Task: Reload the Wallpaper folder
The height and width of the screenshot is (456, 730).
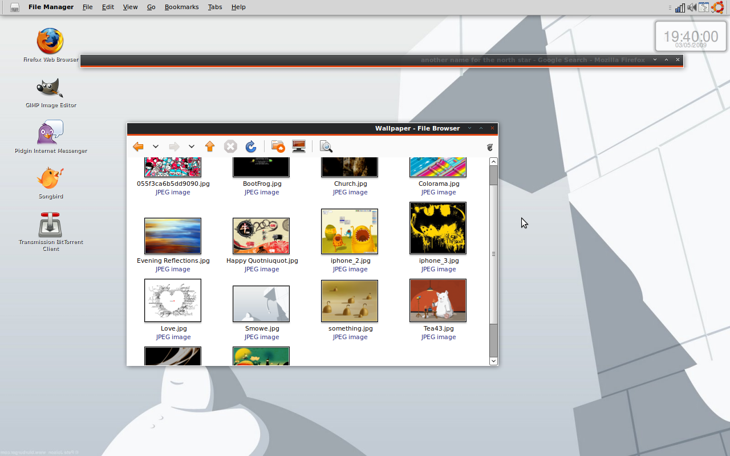Action: tap(251, 147)
